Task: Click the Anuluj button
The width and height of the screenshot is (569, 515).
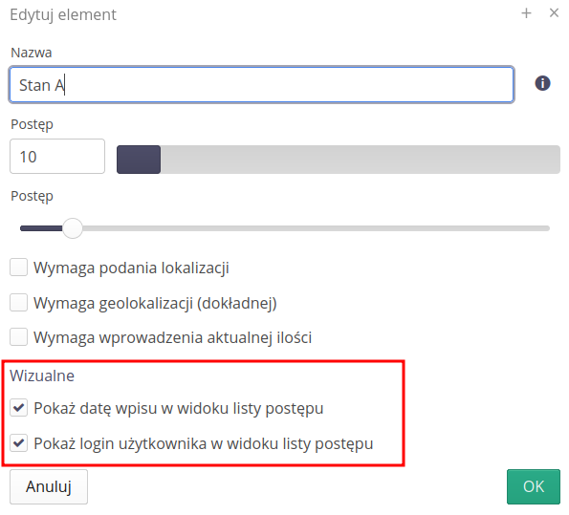Action: (x=49, y=486)
